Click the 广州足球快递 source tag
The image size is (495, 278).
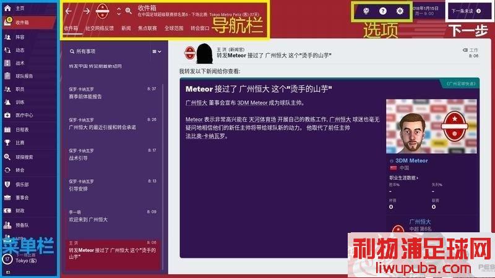point(461,83)
